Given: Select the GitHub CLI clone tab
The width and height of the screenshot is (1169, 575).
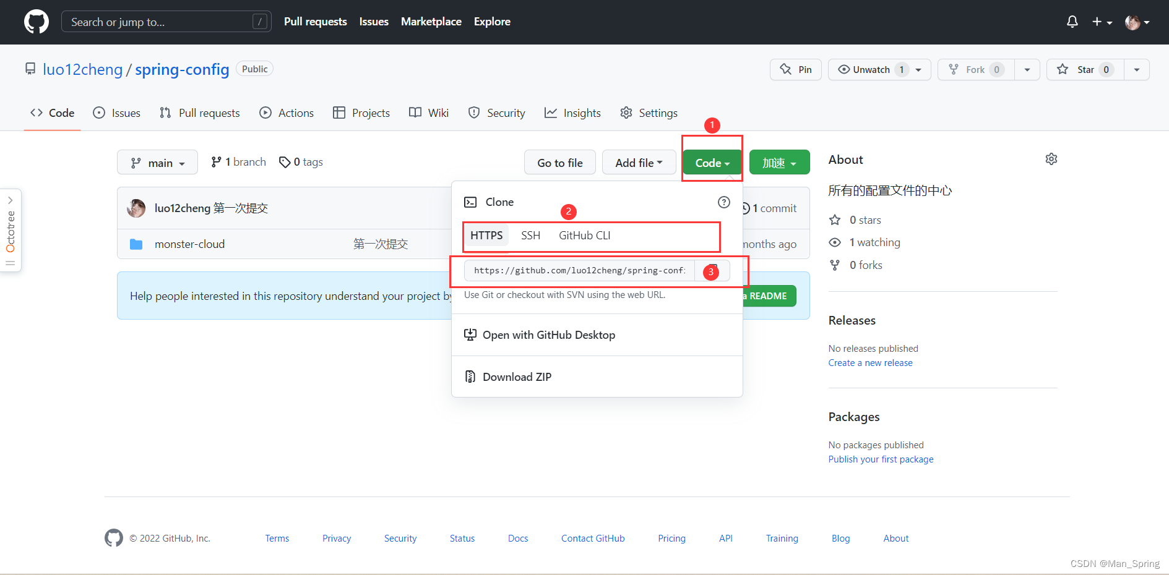Looking at the screenshot, I should click(x=585, y=236).
